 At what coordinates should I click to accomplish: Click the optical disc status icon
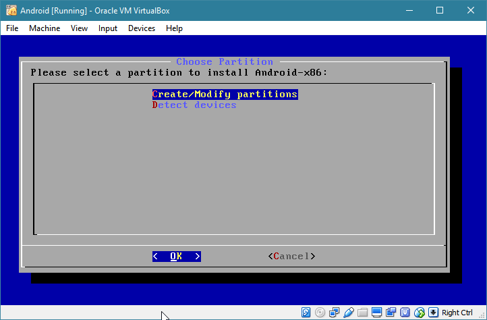tap(320, 312)
